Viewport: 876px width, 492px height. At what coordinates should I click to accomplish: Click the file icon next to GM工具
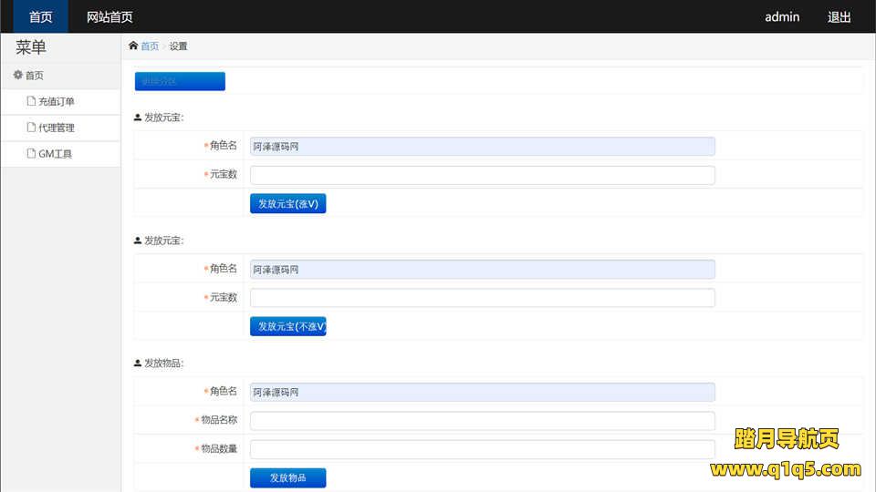coord(31,154)
